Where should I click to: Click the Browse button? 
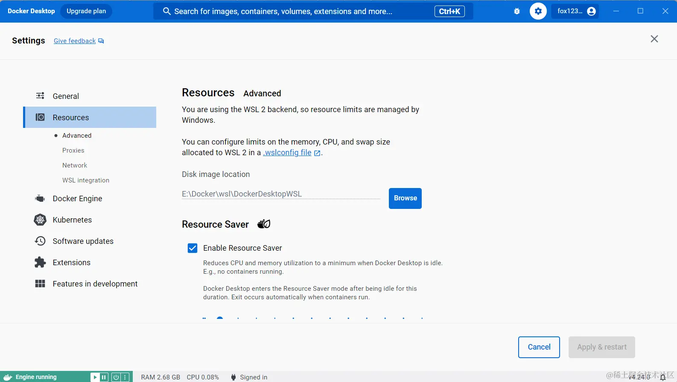[x=405, y=198]
